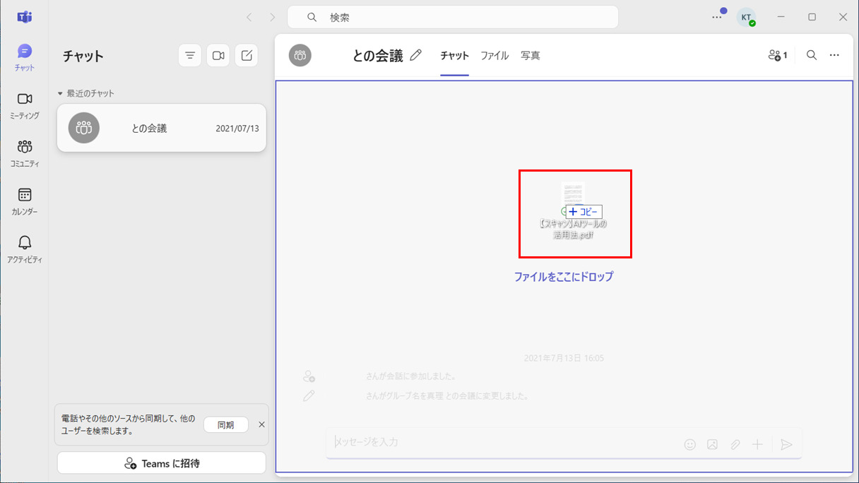The image size is (859, 483).
Task: Send the message with the arrow icon
Action: pos(787,444)
